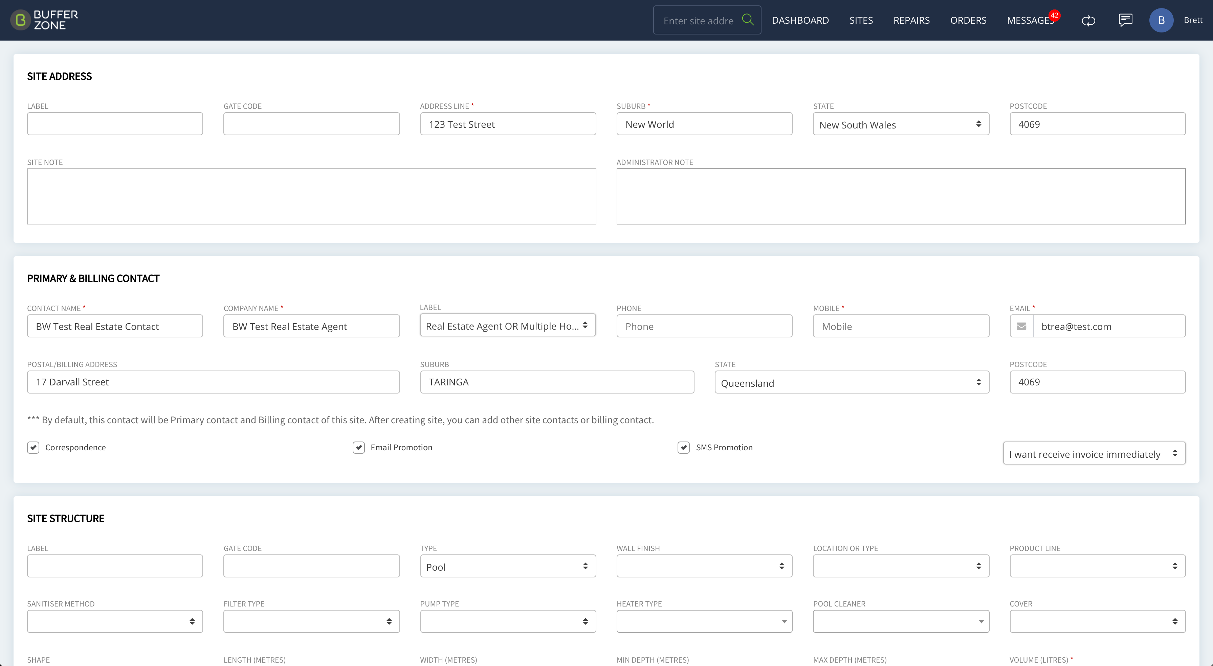Image resolution: width=1213 pixels, height=666 pixels.
Task: Click the Email field with btrea@test.com
Action: (x=1109, y=326)
